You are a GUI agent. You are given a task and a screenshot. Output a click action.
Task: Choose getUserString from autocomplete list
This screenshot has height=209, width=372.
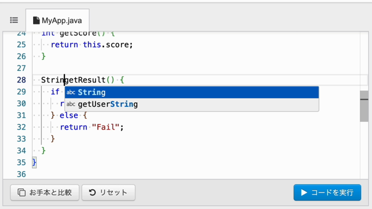pyautogui.click(x=192, y=105)
